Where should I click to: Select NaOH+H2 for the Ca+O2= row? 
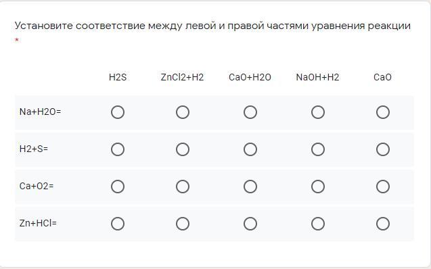click(x=318, y=187)
